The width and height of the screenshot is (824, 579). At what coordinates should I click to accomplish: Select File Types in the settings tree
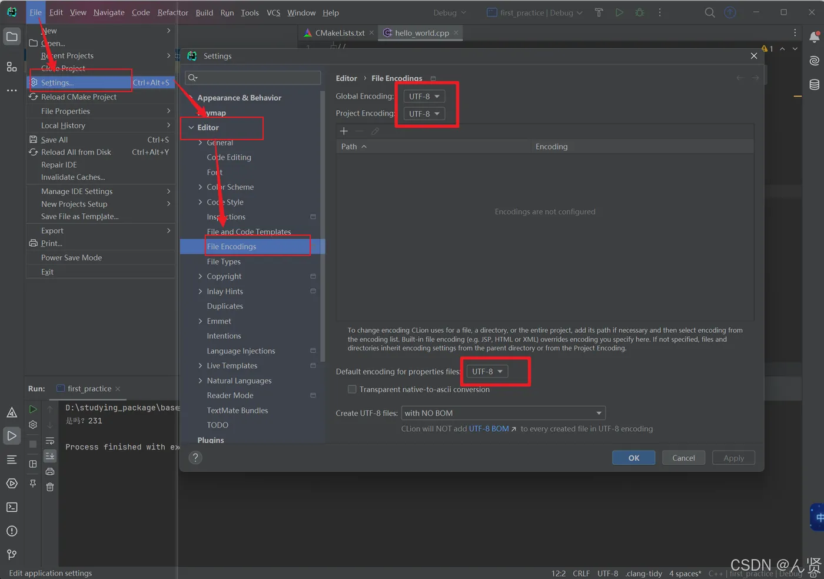tap(224, 262)
